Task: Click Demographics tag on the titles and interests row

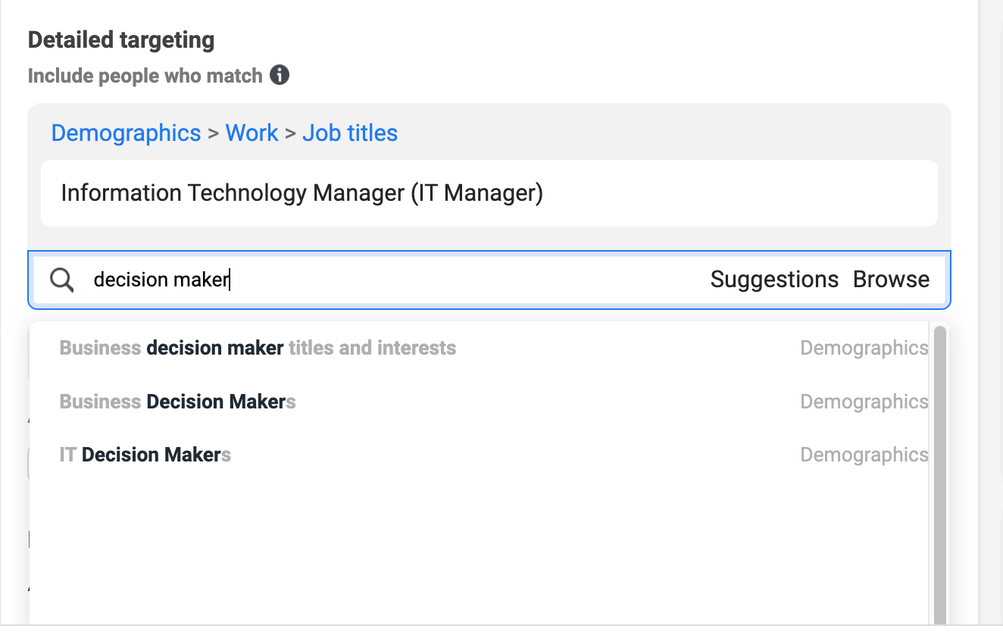Action: point(864,349)
